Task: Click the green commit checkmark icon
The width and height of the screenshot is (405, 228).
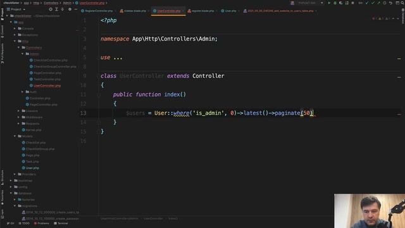Action: pyautogui.click(x=373, y=3)
